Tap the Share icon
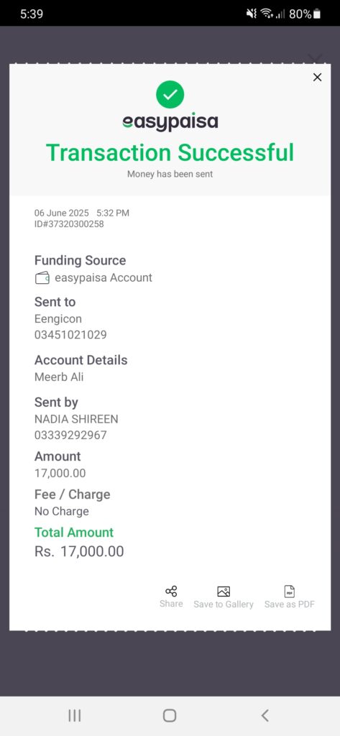The width and height of the screenshot is (340, 736). pyautogui.click(x=171, y=592)
